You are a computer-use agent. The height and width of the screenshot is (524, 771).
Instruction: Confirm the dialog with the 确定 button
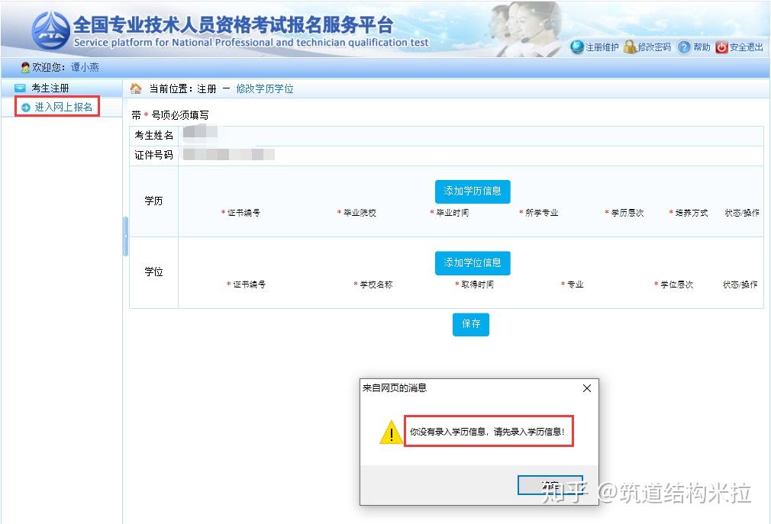[x=550, y=485]
